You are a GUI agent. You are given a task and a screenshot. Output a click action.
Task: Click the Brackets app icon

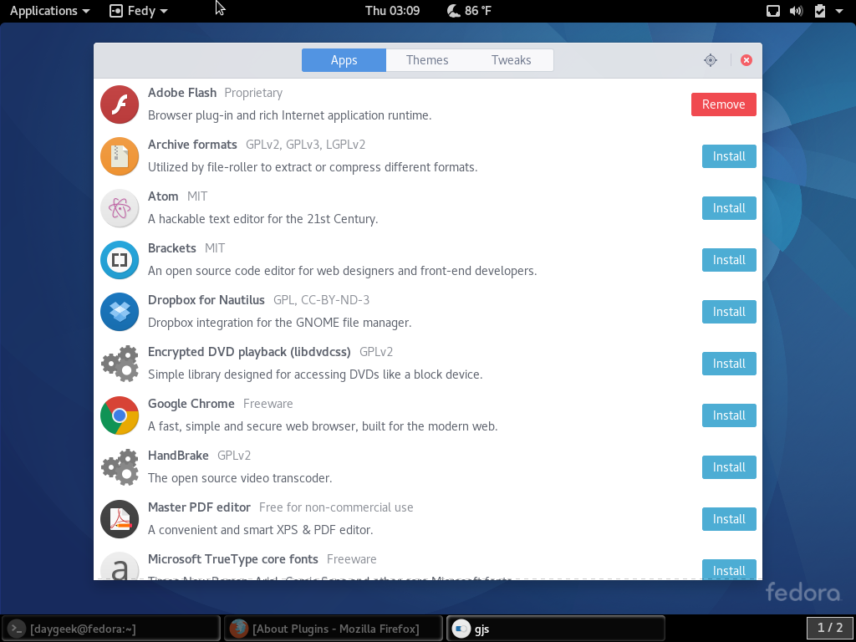(120, 260)
